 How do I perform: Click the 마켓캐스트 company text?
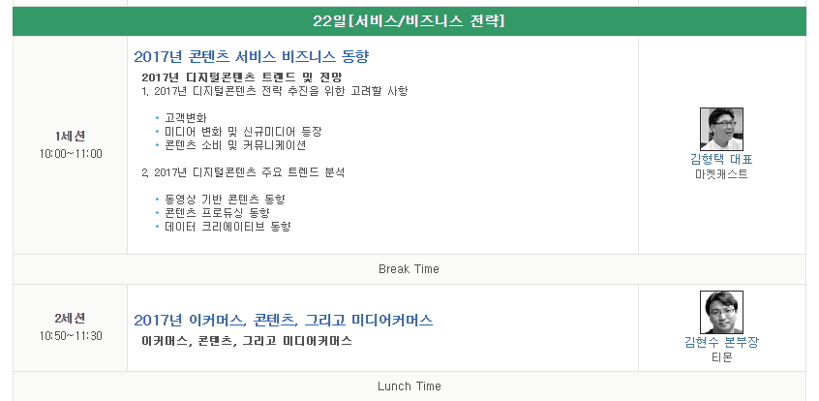pyautogui.click(x=721, y=174)
